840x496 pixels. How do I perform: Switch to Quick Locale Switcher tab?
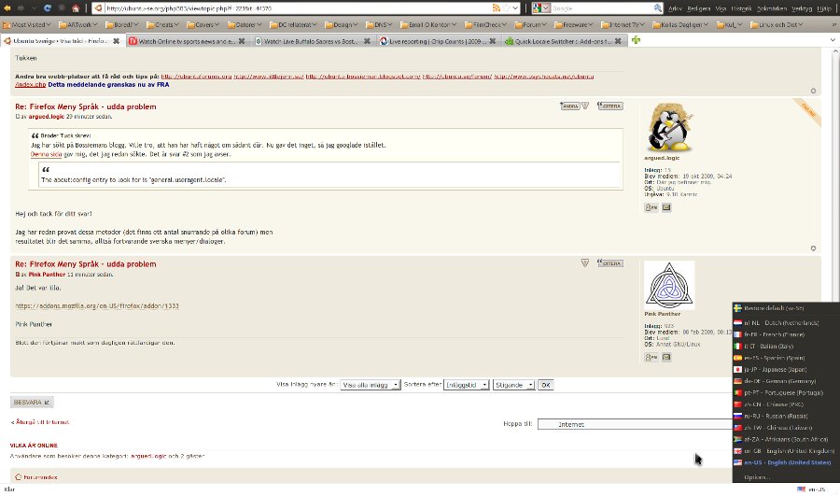tap(563, 41)
